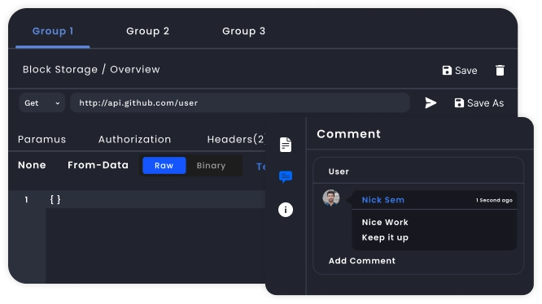Open the Paramus tab
This screenshot has width=542, height=304.
42,140
